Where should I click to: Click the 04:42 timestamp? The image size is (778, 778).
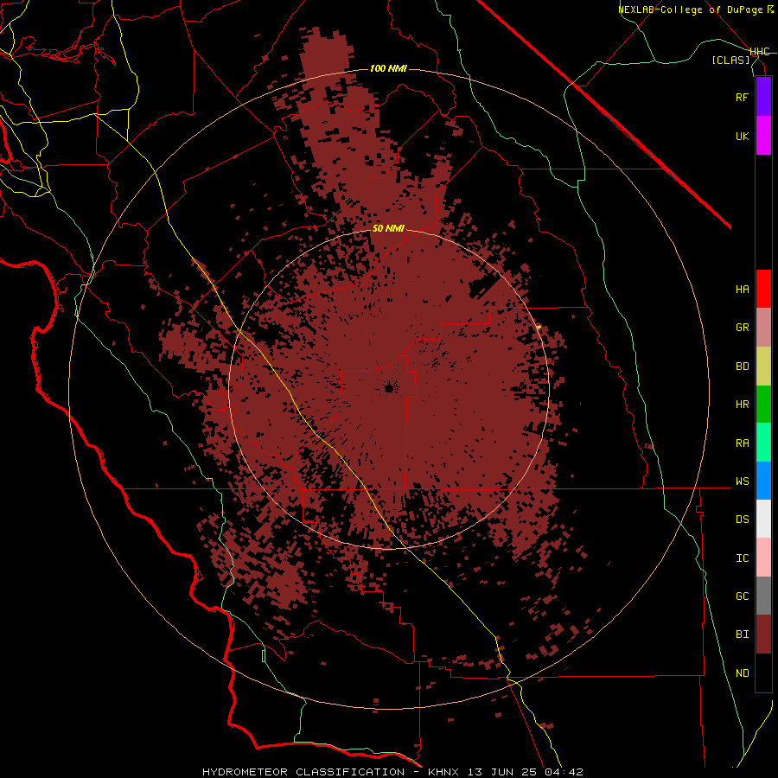(563, 772)
